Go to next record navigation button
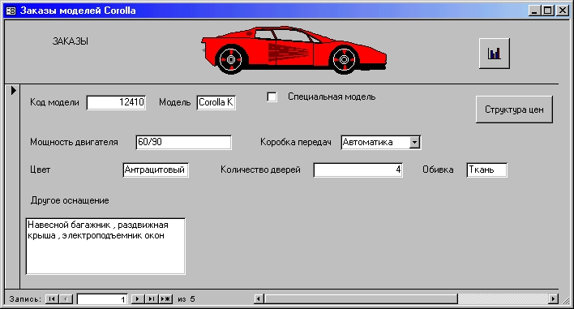This screenshot has height=309, width=574. pos(137,298)
